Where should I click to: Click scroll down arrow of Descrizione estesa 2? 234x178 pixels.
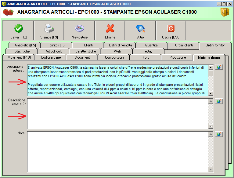[211, 126]
